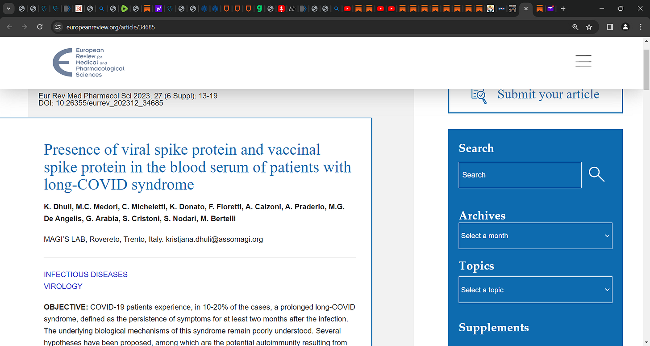
Task: Go back to the previous page
Action: 10,27
